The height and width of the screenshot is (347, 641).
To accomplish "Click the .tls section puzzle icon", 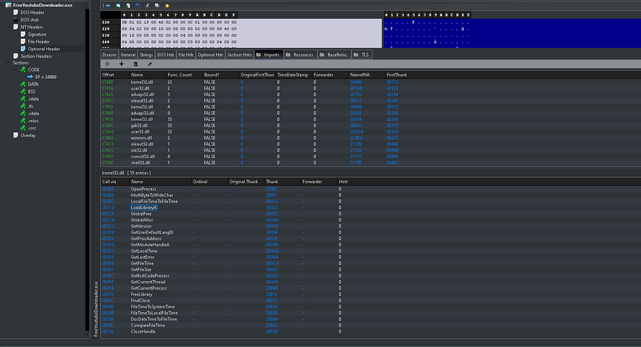I will [23, 106].
